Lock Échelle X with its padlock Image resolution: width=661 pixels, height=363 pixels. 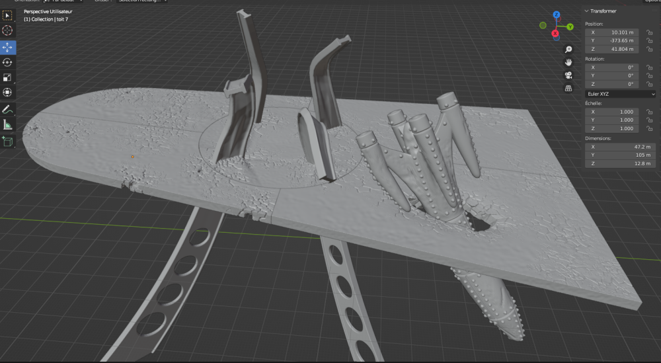[649, 112]
